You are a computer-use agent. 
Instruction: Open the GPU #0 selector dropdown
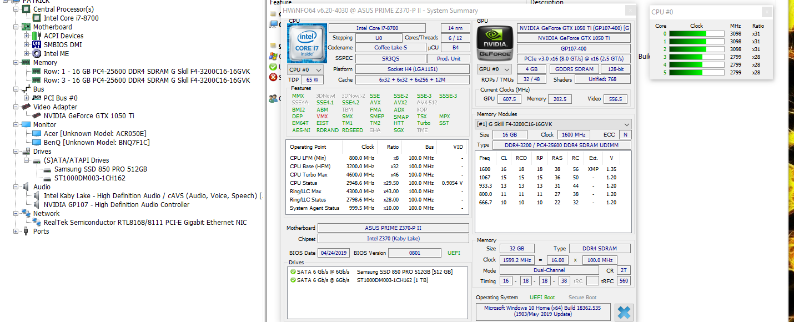tap(495, 69)
